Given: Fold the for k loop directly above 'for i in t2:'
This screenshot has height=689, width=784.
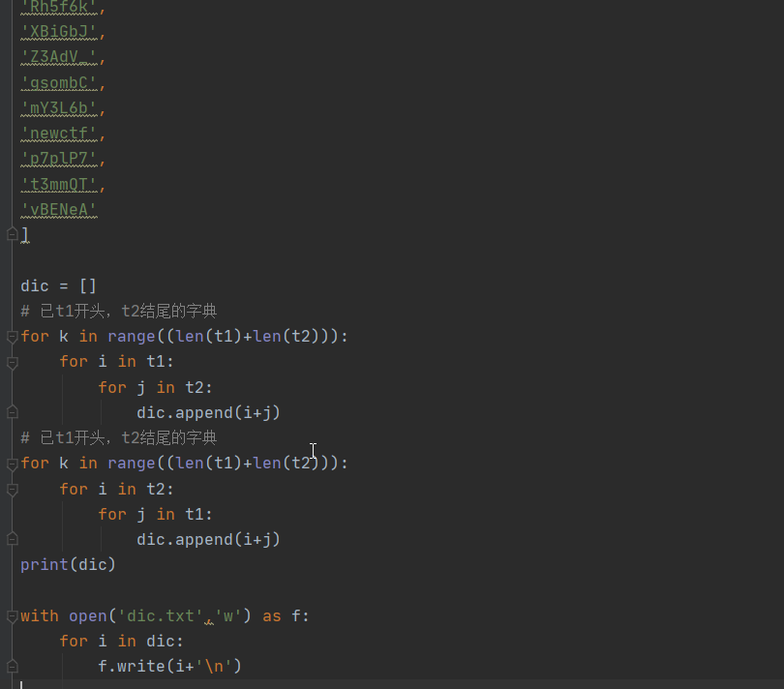Looking at the screenshot, I should [x=13, y=464].
